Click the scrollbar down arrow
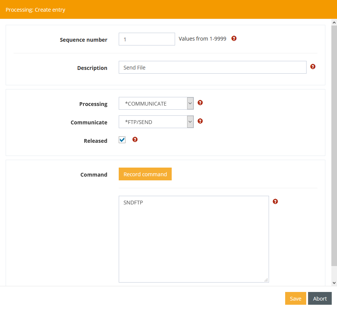 click(334, 283)
